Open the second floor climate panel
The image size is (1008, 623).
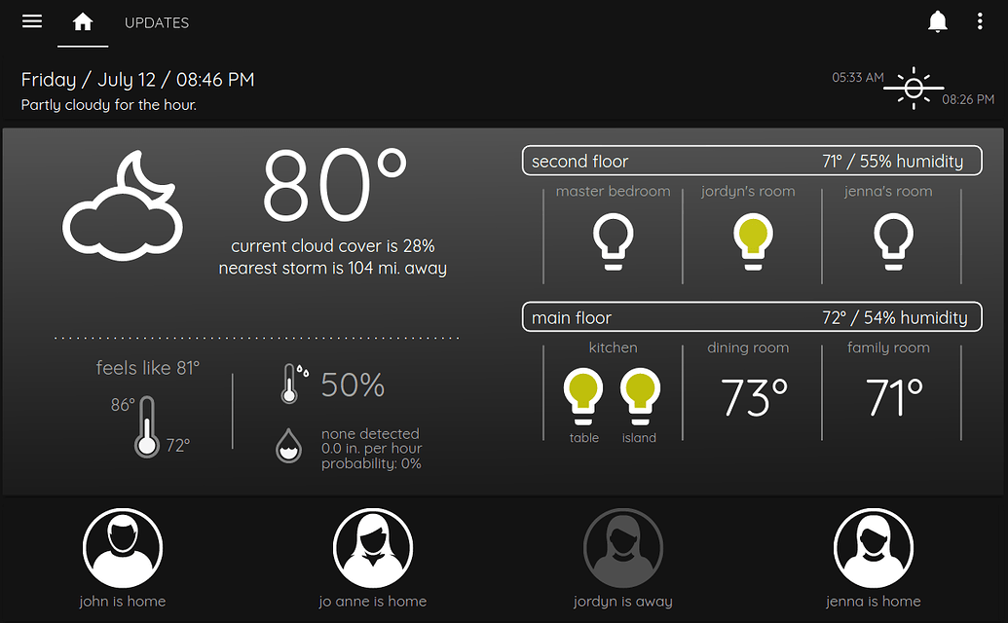tap(752, 161)
